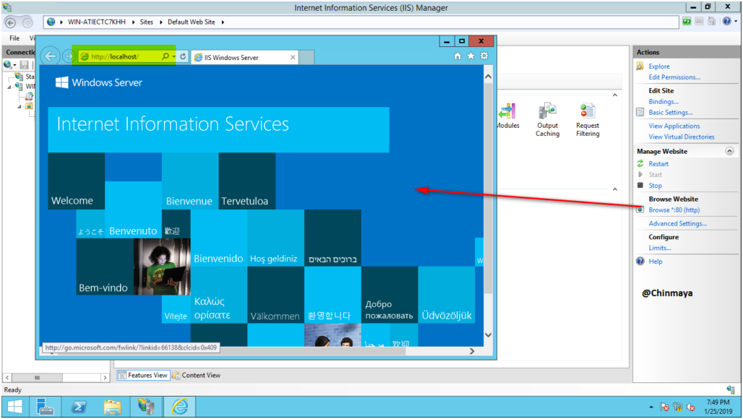Refresh the page in IIS Manager toolbar
743x419 pixels.
click(687, 21)
